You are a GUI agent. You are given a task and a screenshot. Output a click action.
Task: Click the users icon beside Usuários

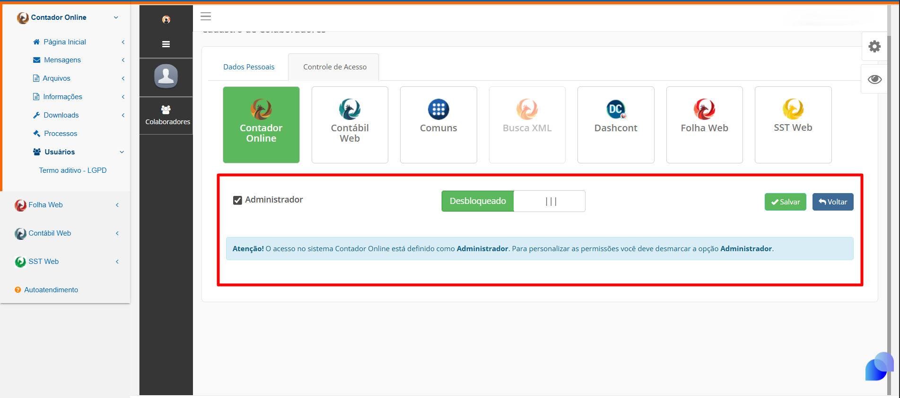pos(37,152)
